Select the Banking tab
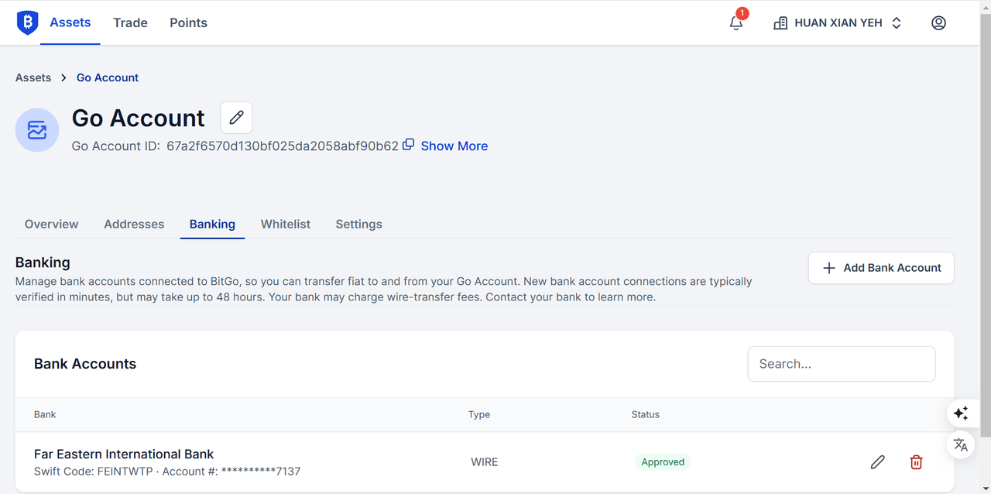 coord(212,224)
